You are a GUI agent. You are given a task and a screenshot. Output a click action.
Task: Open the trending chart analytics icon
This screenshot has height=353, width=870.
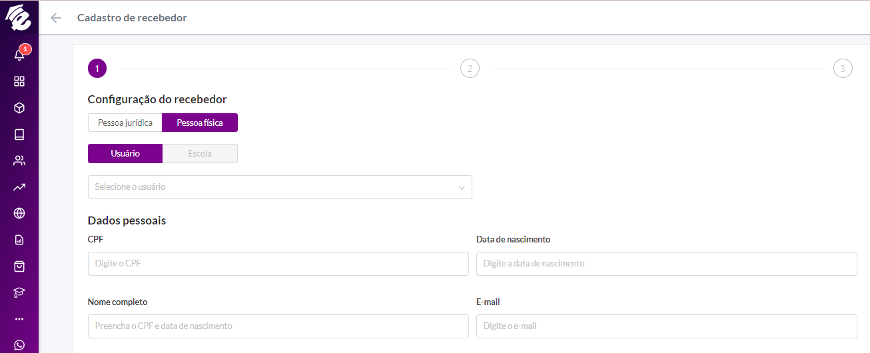(x=19, y=187)
